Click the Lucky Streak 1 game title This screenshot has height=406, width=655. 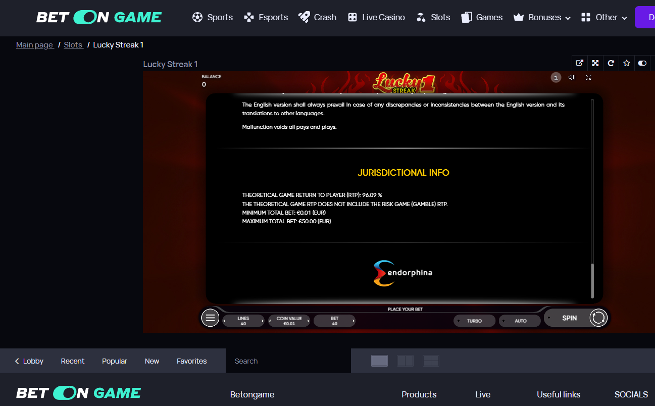click(170, 64)
